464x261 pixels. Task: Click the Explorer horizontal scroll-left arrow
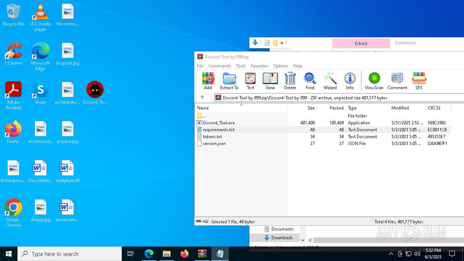tap(310, 240)
